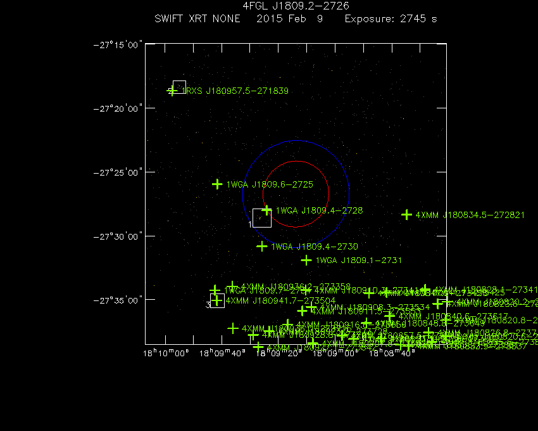Click the 1RXS J180957.5-271839 source label
The width and height of the screenshot is (538, 431).
235,91
